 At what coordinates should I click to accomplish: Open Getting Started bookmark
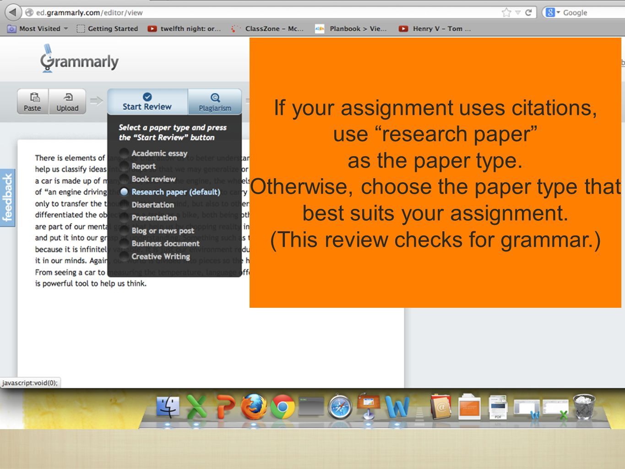[x=107, y=28]
